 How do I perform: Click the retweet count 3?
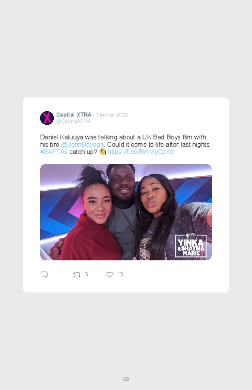(86, 274)
